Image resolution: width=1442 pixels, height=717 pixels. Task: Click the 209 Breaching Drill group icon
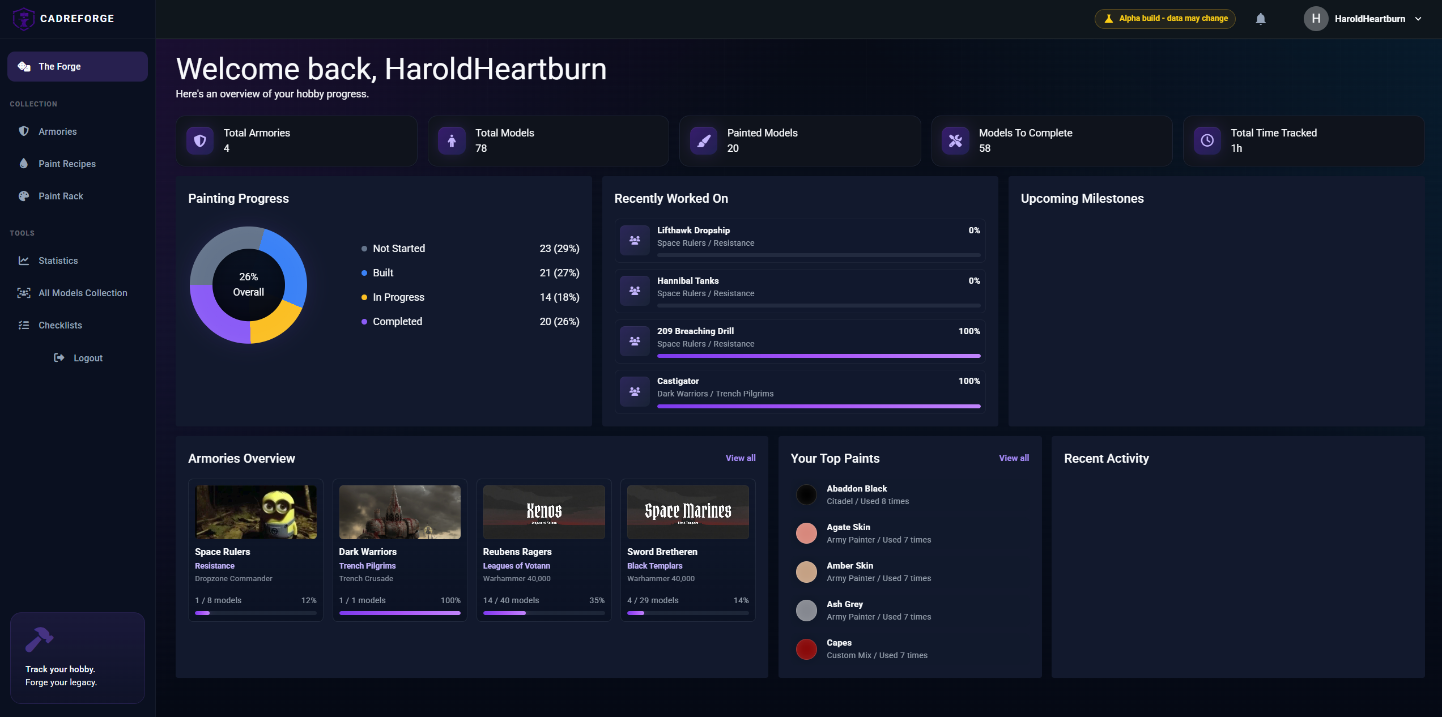tap(635, 341)
